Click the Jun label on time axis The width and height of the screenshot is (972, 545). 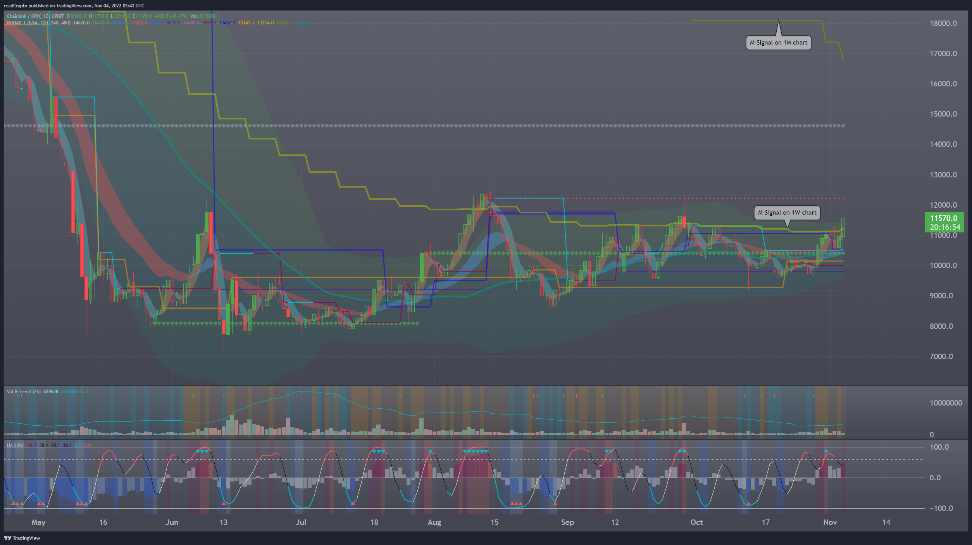[172, 522]
